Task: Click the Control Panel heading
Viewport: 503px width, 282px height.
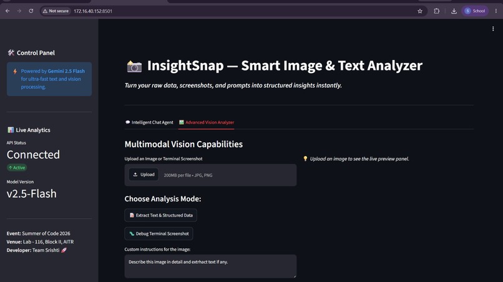Action: (31, 52)
